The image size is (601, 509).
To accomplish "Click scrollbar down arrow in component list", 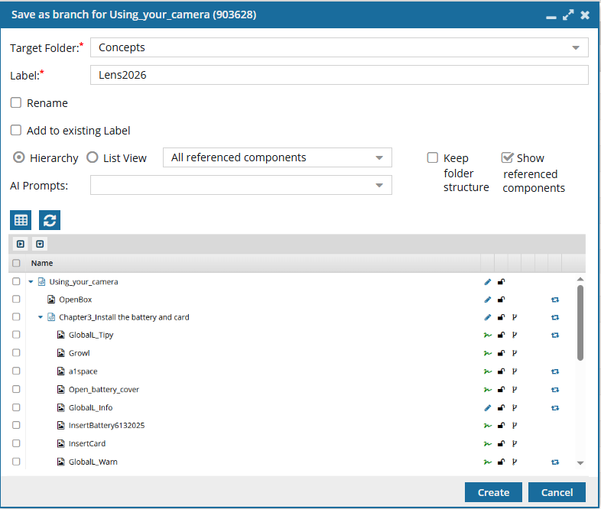I will (x=580, y=463).
